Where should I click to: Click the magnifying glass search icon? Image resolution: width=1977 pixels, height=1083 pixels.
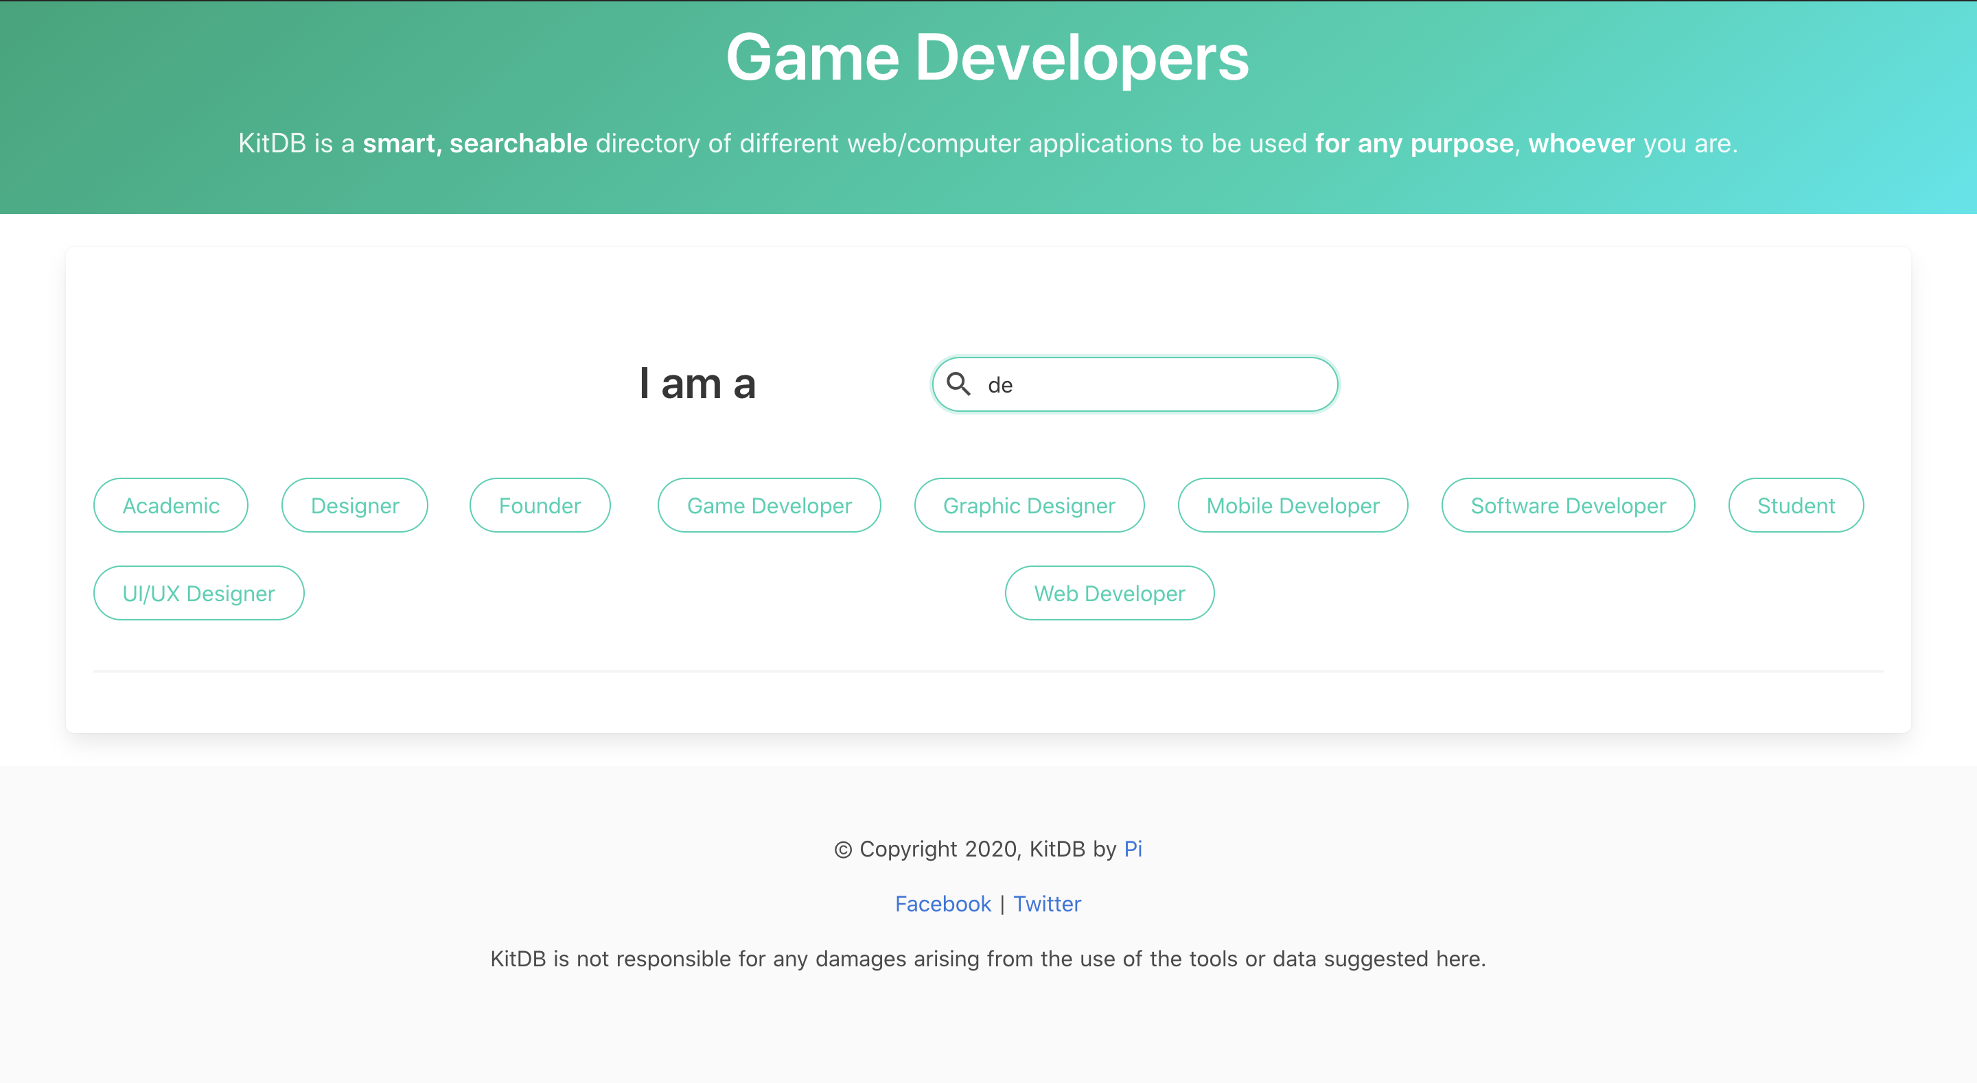pos(960,384)
